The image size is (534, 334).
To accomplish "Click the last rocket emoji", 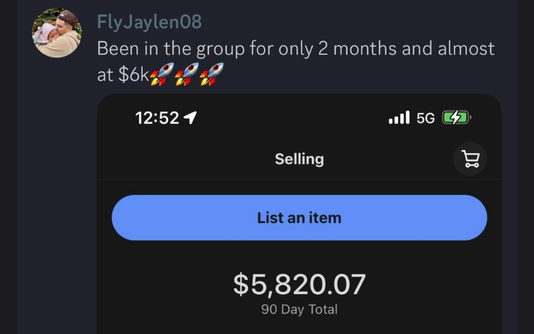I will pos(211,74).
